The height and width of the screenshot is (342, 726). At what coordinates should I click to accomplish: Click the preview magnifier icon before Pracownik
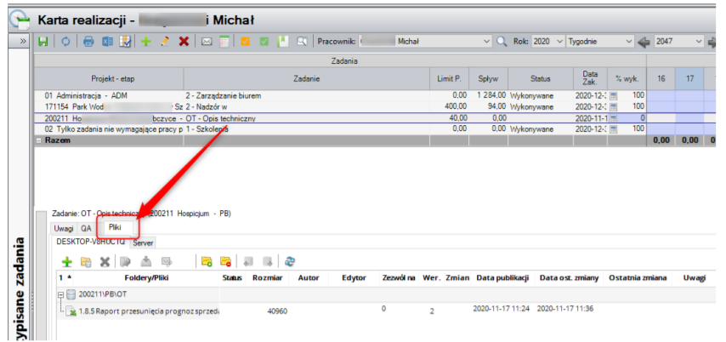(302, 41)
